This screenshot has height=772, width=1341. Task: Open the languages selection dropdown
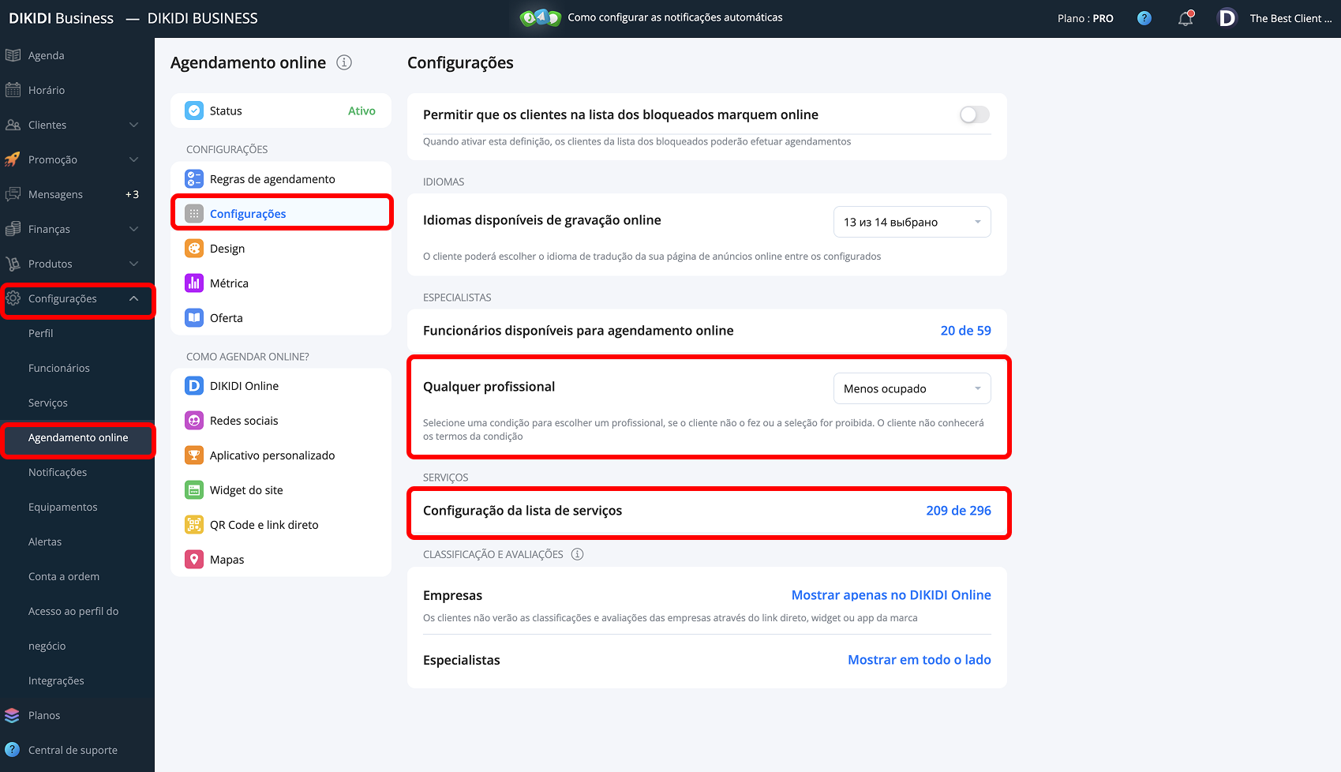click(x=912, y=222)
